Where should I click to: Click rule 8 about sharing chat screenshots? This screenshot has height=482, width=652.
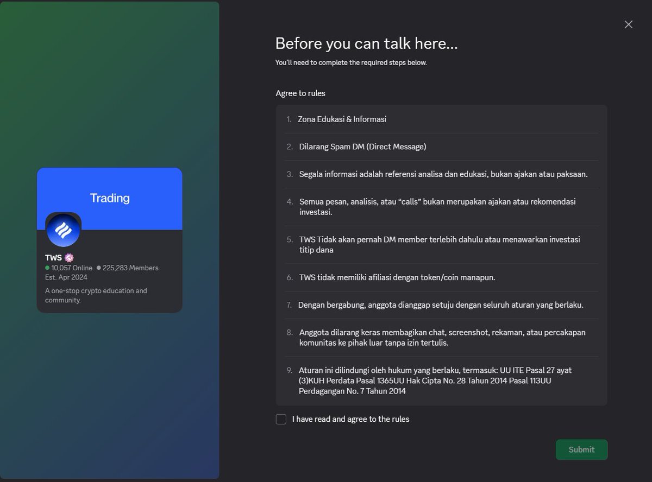[x=442, y=338]
